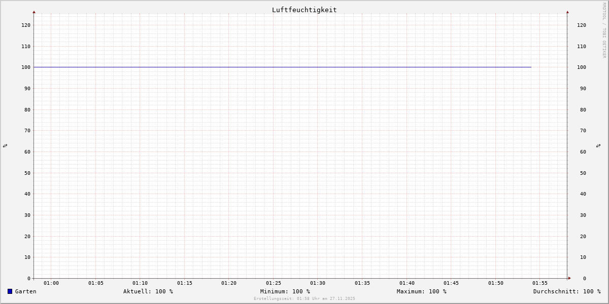This screenshot has height=304, width=609.
Task: Click the Maximum: 100 % statistic
Action: (x=421, y=291)
